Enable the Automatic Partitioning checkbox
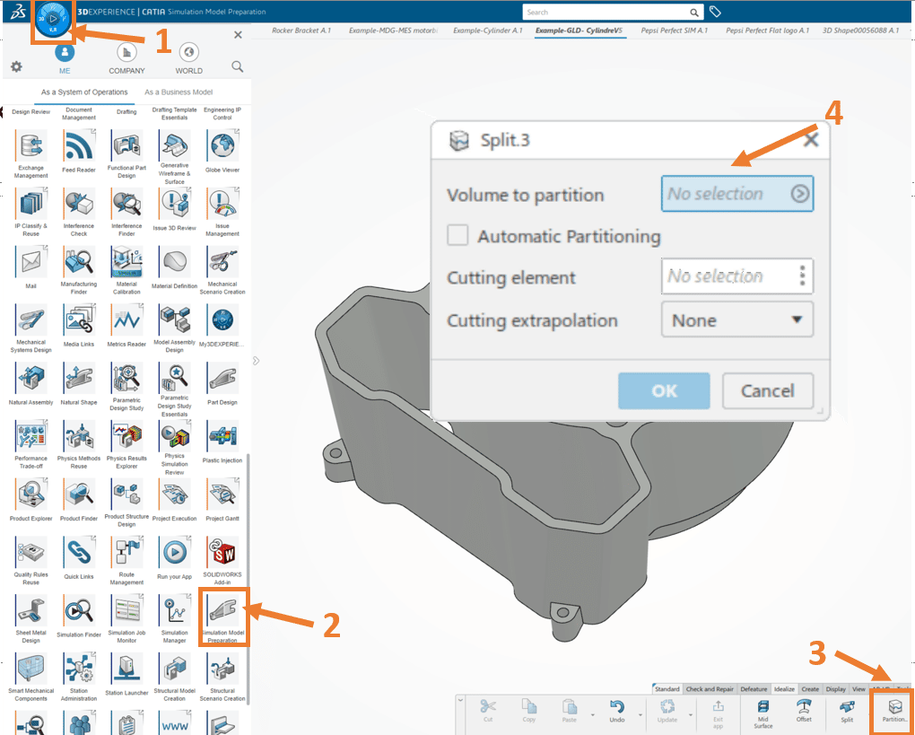 457,236
